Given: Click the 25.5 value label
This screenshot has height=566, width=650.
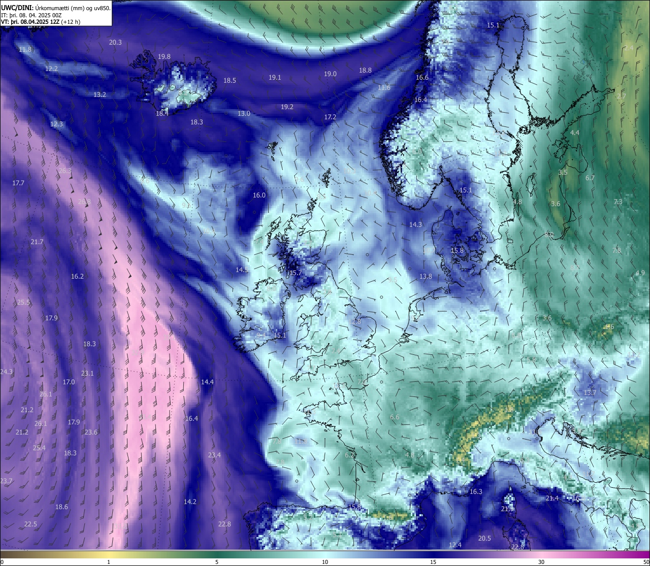Looking at the screenshot, I should pos(23,303).
